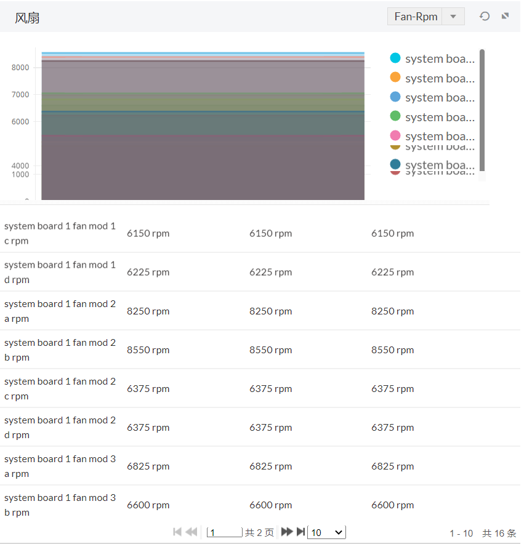Go to the next page of results
Screen dimensions: 524x544
pos(286,532)
